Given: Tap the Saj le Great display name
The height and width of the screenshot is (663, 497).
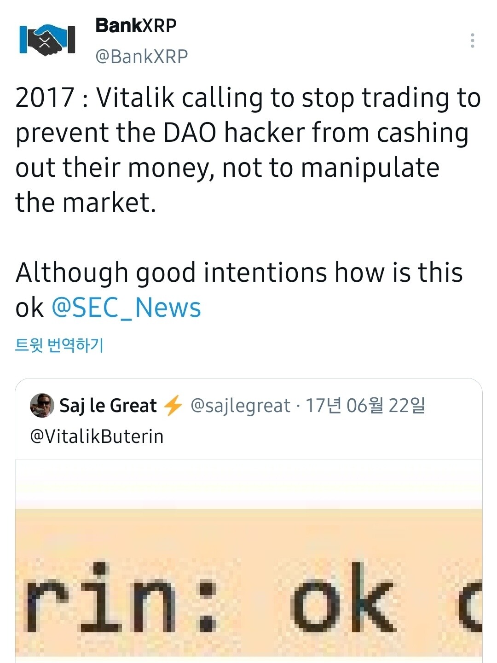Looking at the screenshot, I should (108, 406).
